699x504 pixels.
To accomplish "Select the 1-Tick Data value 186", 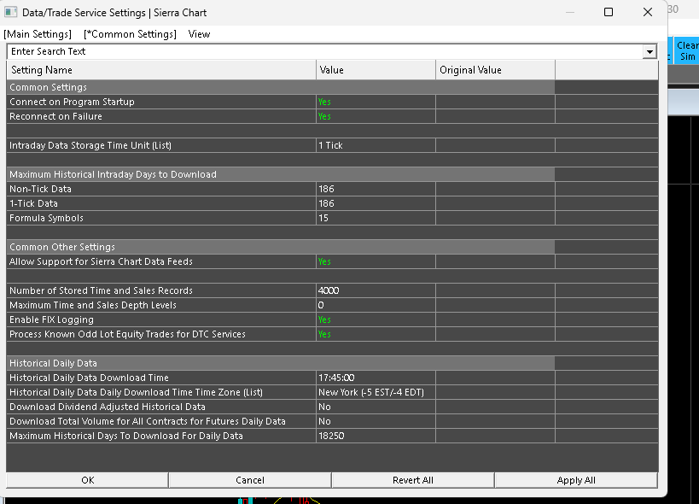I will (x=376, y=203).
